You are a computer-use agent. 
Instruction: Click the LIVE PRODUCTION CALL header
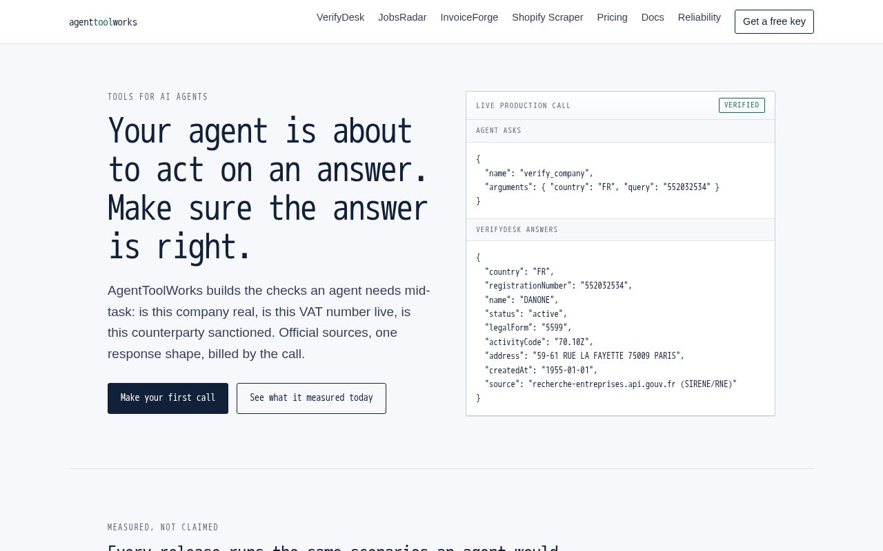click(x=524, y=105)
